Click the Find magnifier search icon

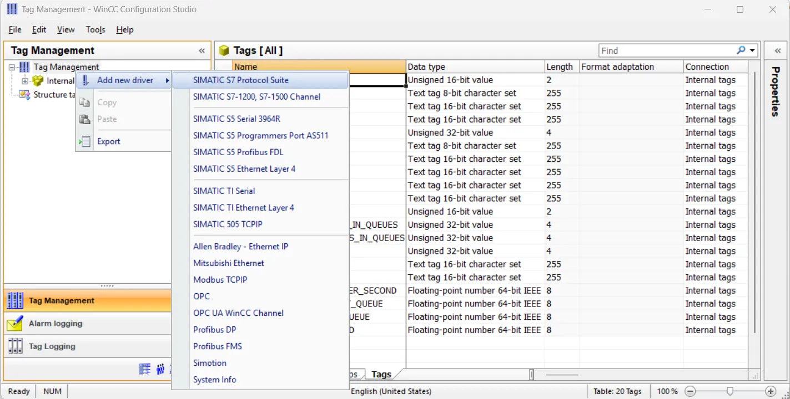click(x=741, y=50)
